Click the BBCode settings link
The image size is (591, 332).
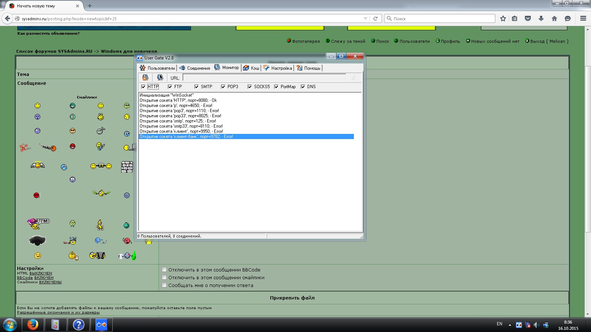coord(25,277)
